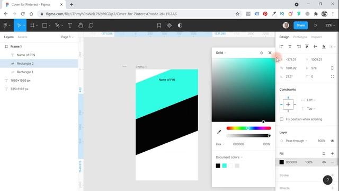Open distribute spacing options dropdown
Screen dimensions: 339x191
332,46
